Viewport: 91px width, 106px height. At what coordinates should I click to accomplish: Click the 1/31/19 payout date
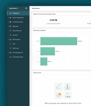(x=53, y=20)
